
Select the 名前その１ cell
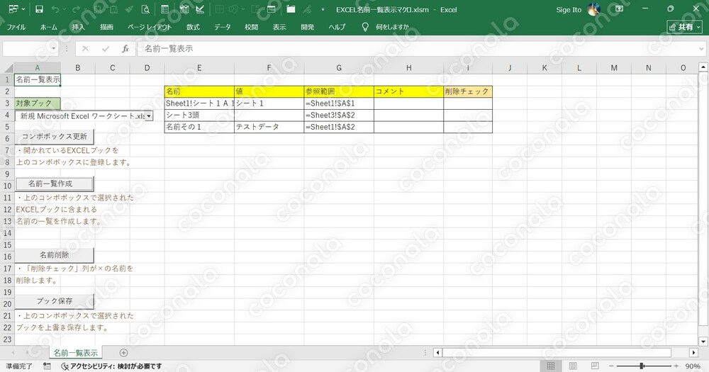199,127
